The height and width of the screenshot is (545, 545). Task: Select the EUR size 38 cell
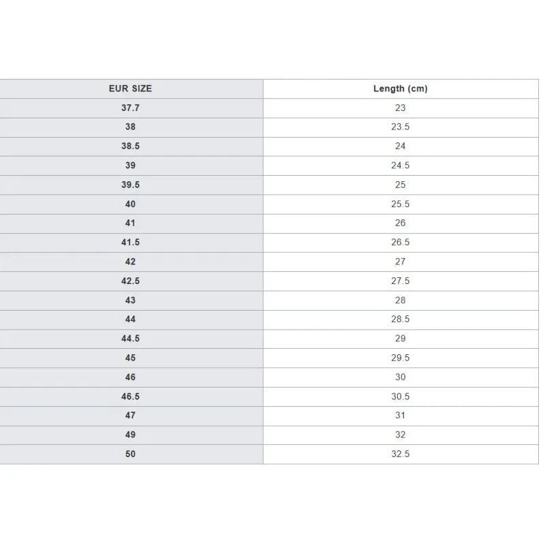click(x=130, y=127)
